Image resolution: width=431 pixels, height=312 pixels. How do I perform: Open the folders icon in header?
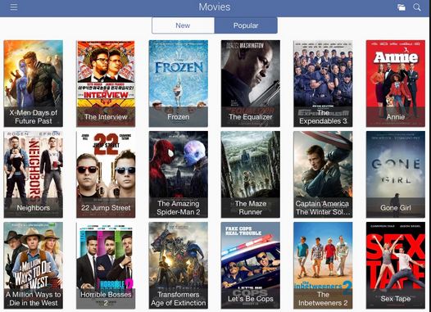point(402,7)
